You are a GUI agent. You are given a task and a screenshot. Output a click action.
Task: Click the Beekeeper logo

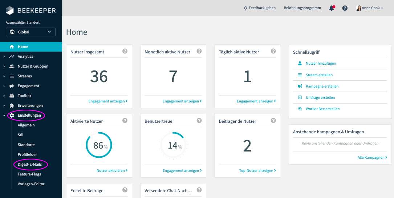coord(31,11)
